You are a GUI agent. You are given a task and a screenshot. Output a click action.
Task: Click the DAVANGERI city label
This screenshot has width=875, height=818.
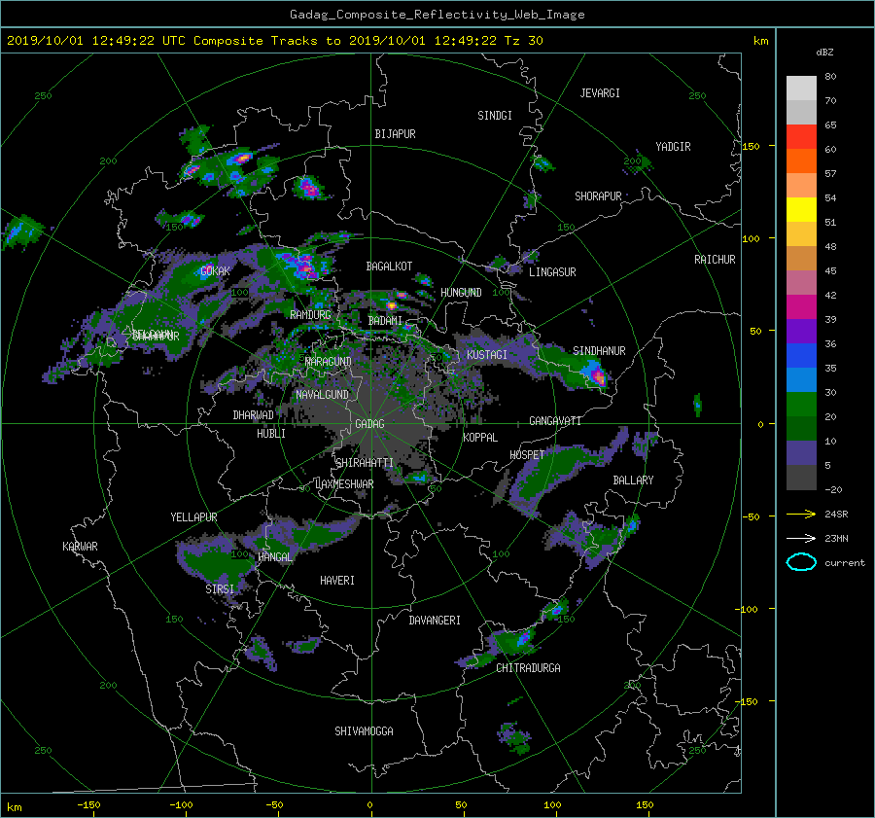(435, 621)
